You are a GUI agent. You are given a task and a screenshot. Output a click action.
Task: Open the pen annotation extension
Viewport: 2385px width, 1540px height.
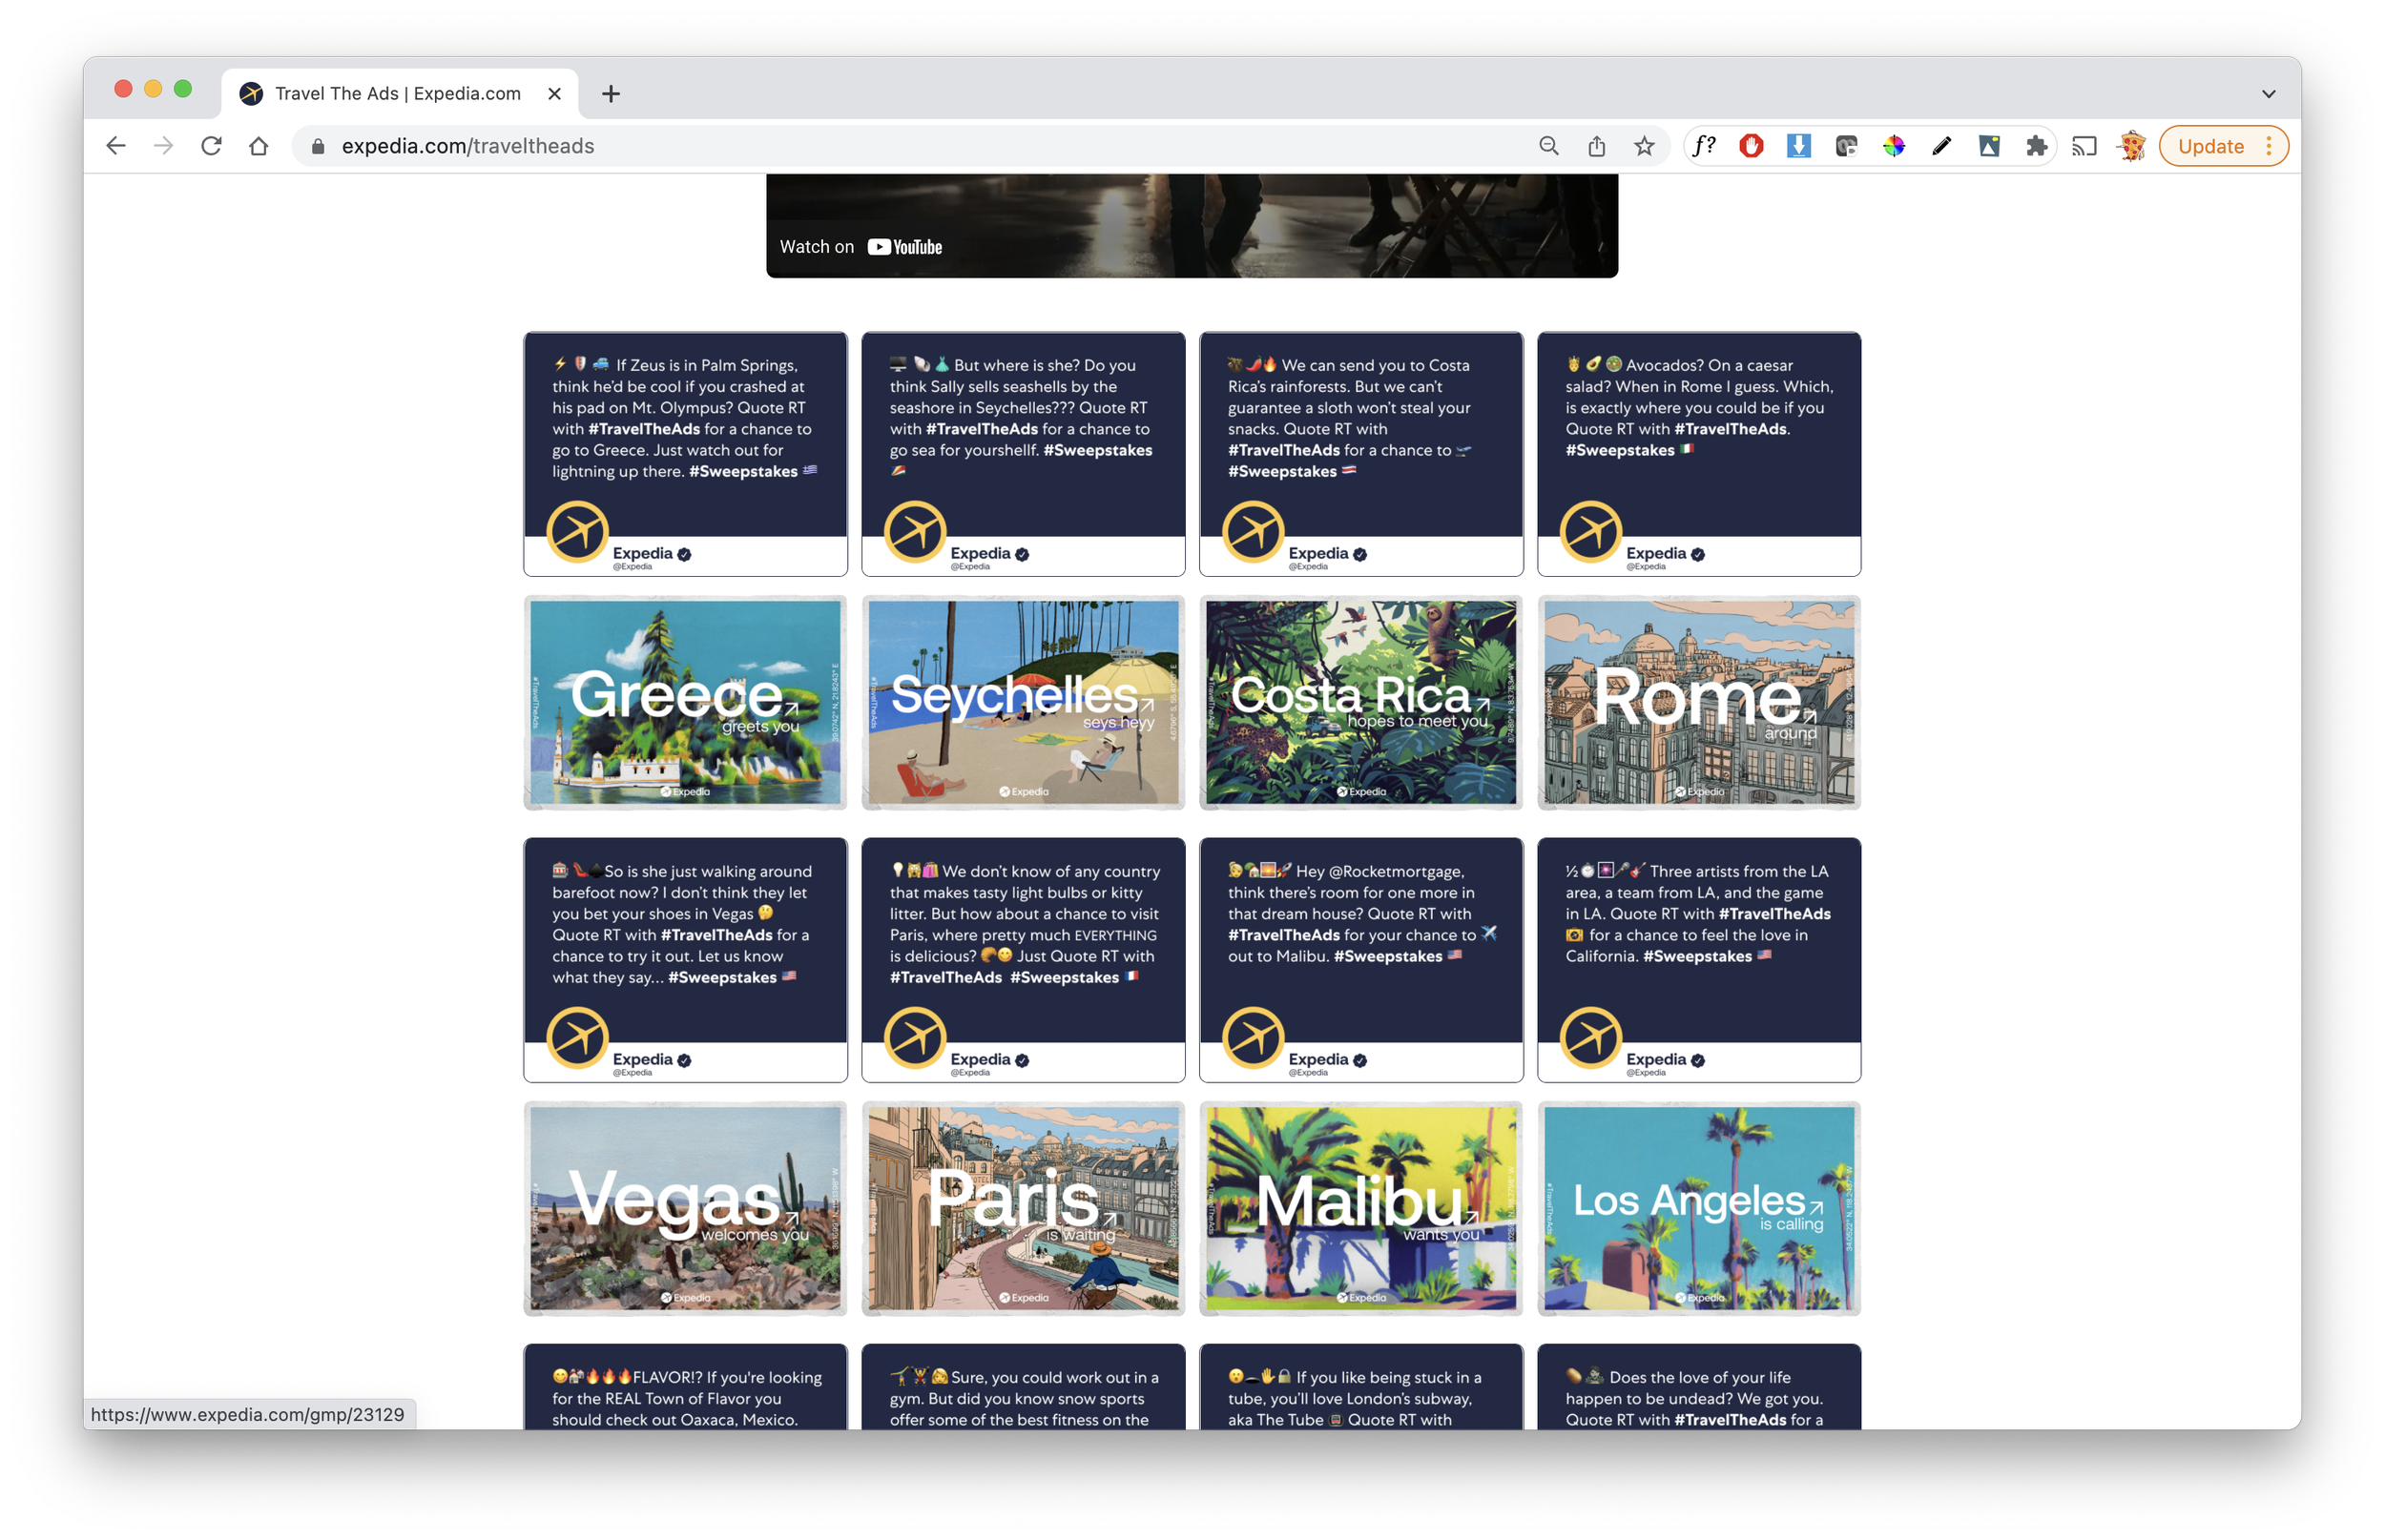click(x=1941, y=146)
